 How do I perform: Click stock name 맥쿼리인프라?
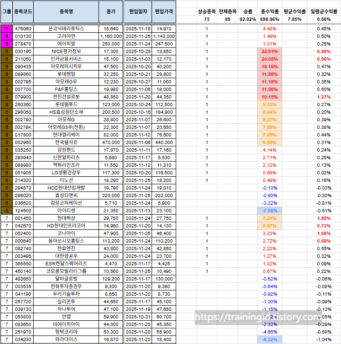[66, 165]
